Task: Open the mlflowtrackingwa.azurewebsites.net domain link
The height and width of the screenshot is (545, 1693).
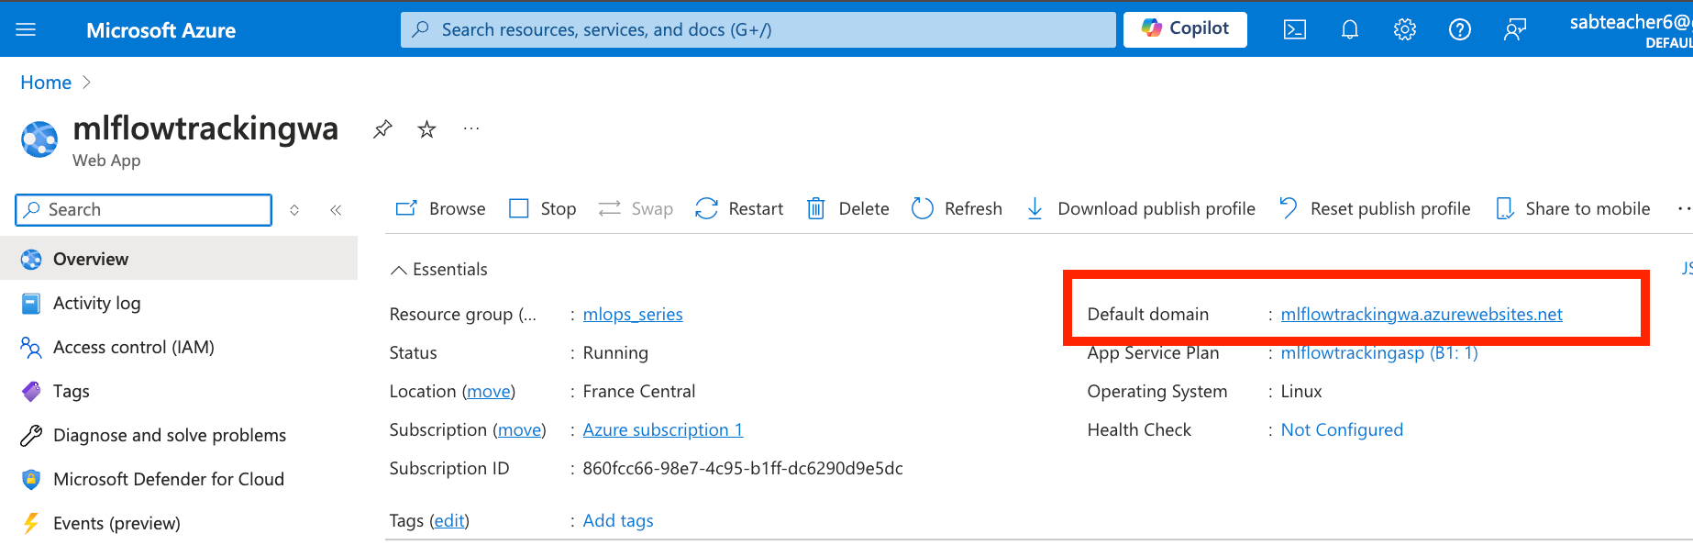Action: 1421,315
